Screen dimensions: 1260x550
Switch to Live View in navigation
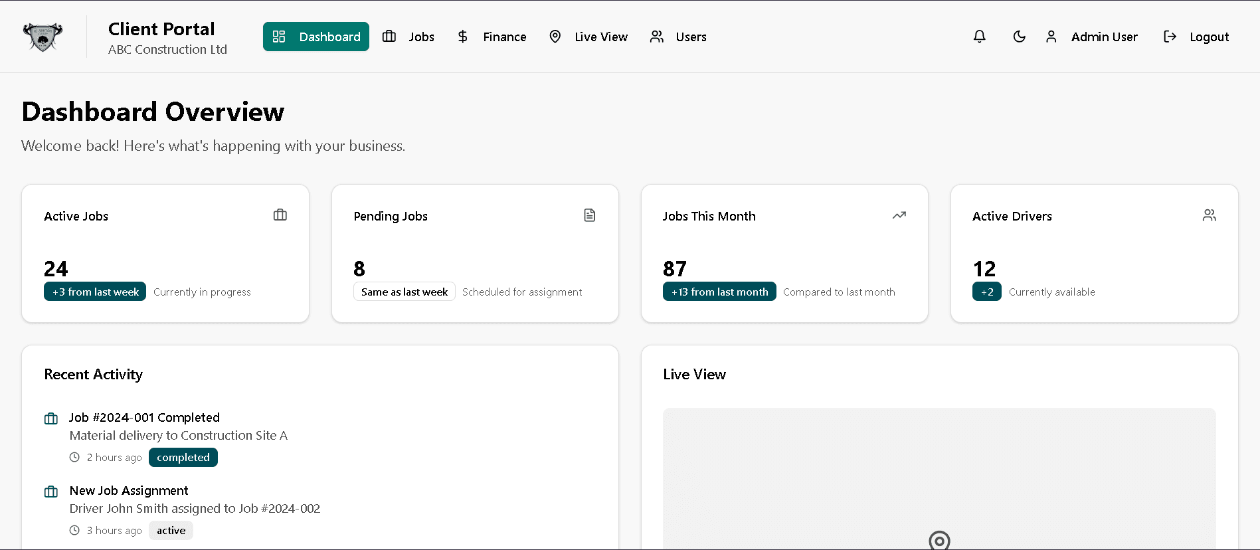click(588, 37)
